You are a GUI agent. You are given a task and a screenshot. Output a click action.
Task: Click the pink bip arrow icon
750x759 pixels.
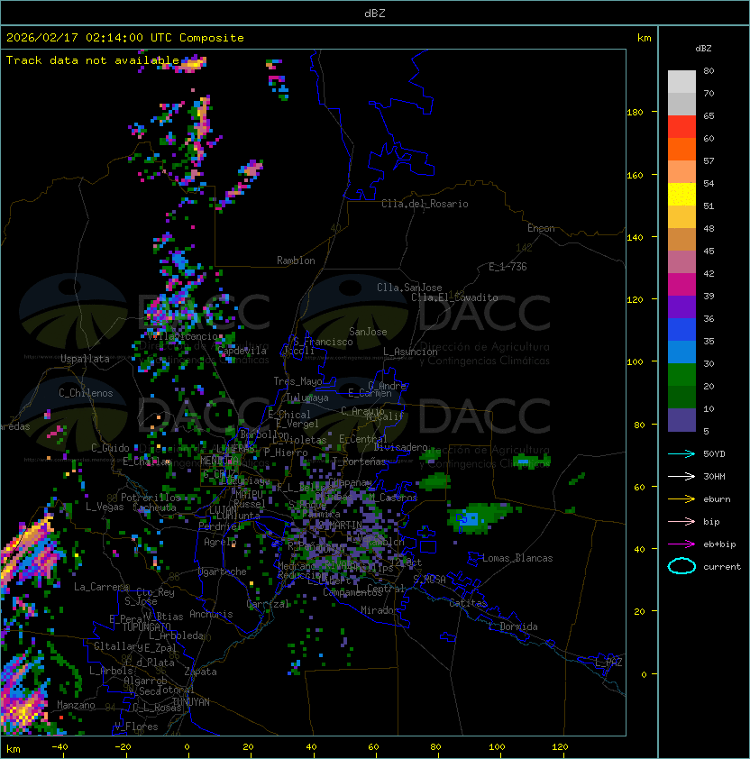click(x=681, y=522)
